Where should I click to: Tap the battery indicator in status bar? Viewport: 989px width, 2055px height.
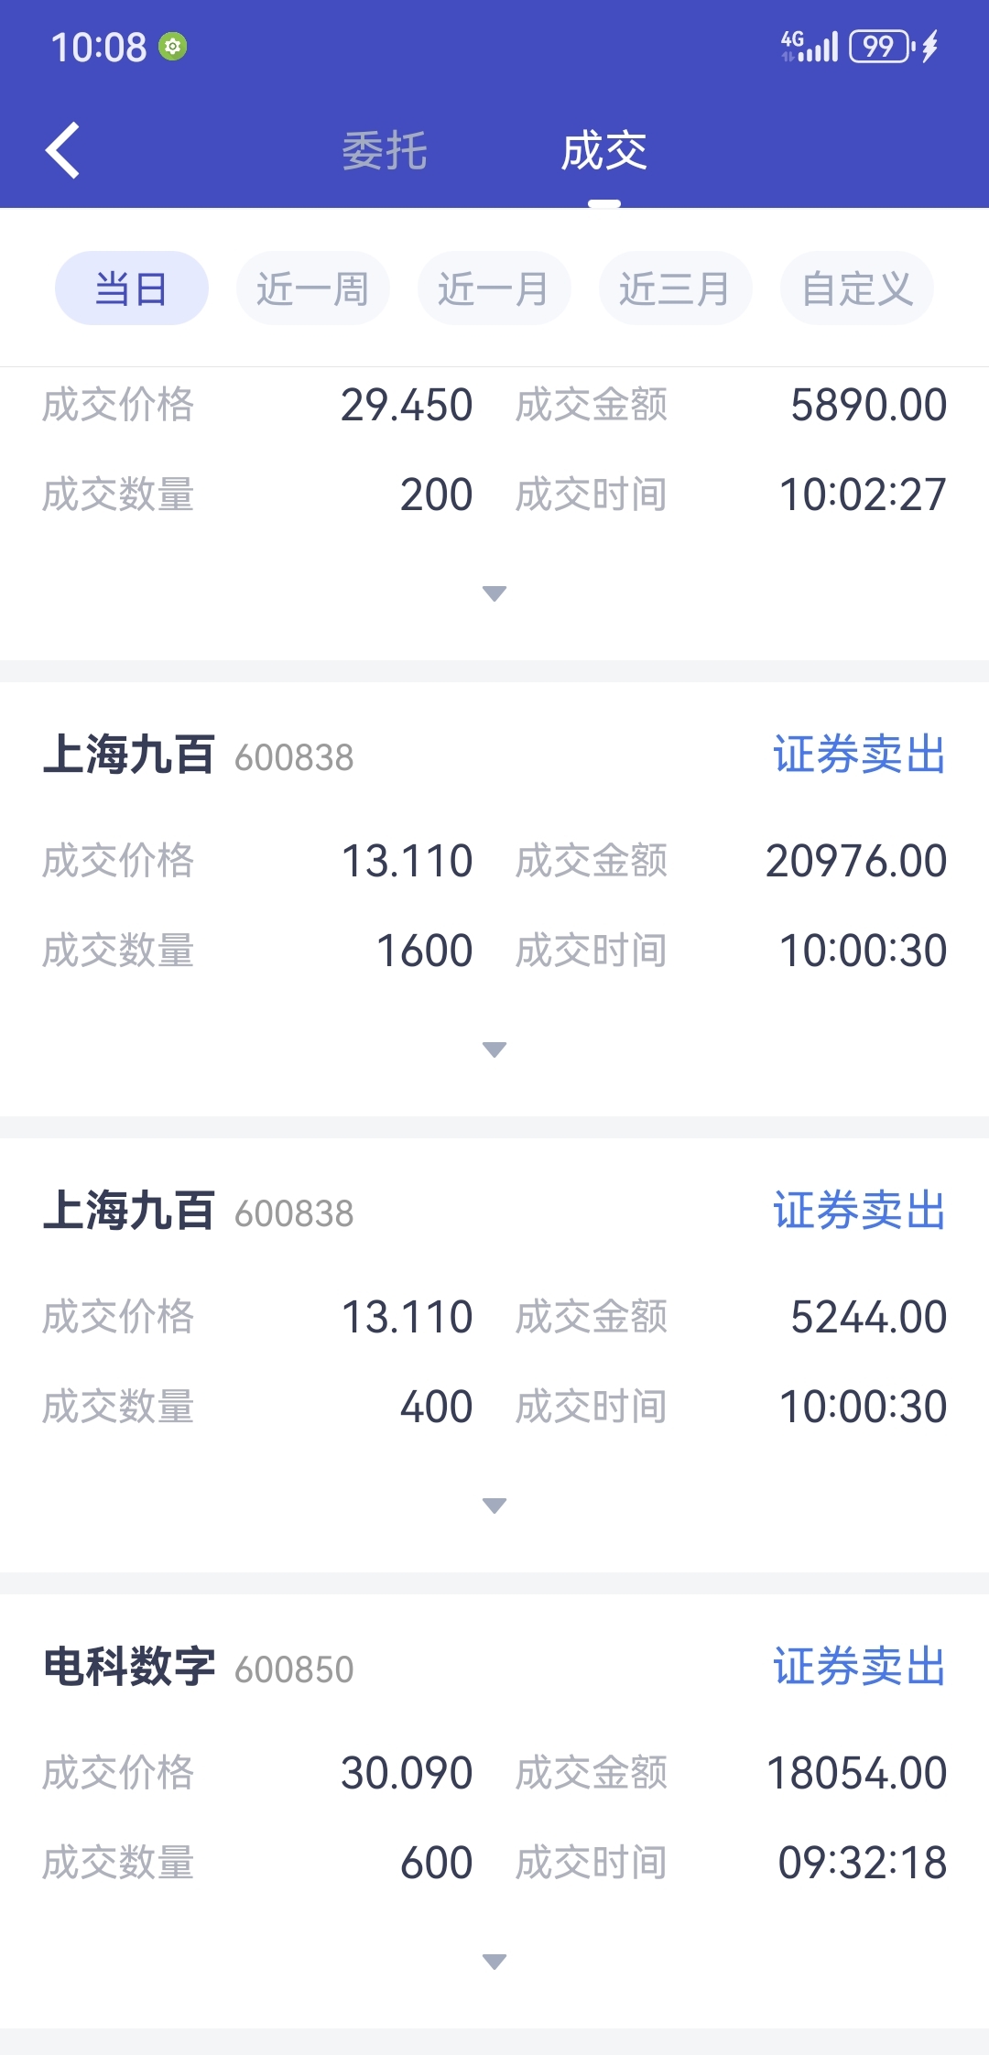[880, 46]
